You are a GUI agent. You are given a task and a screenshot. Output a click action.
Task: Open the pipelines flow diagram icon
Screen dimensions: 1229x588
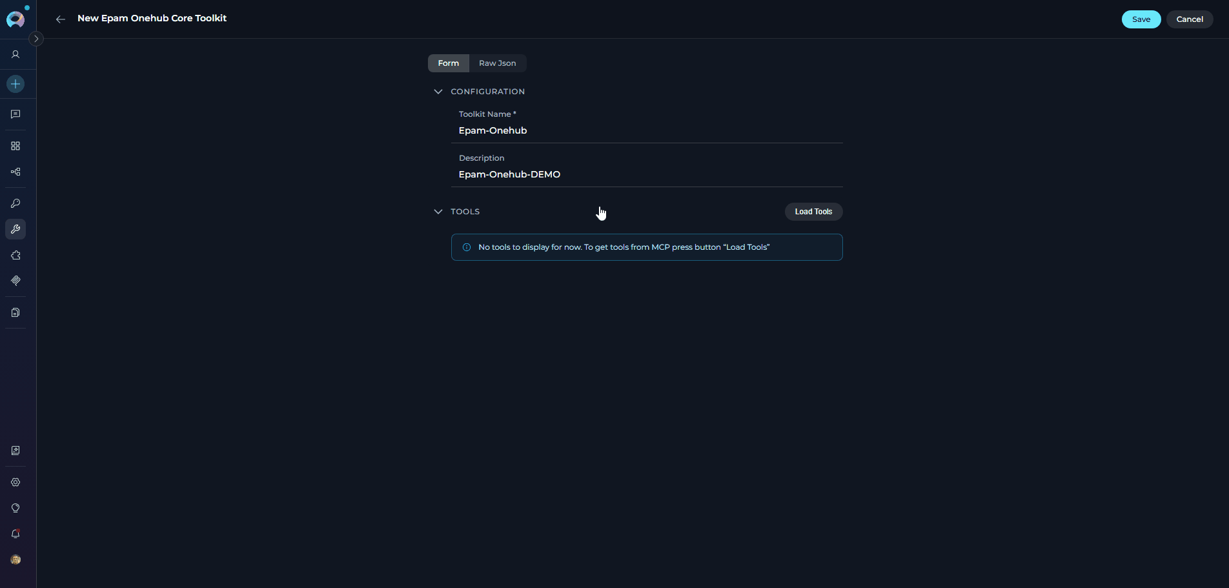coord(15,172)
